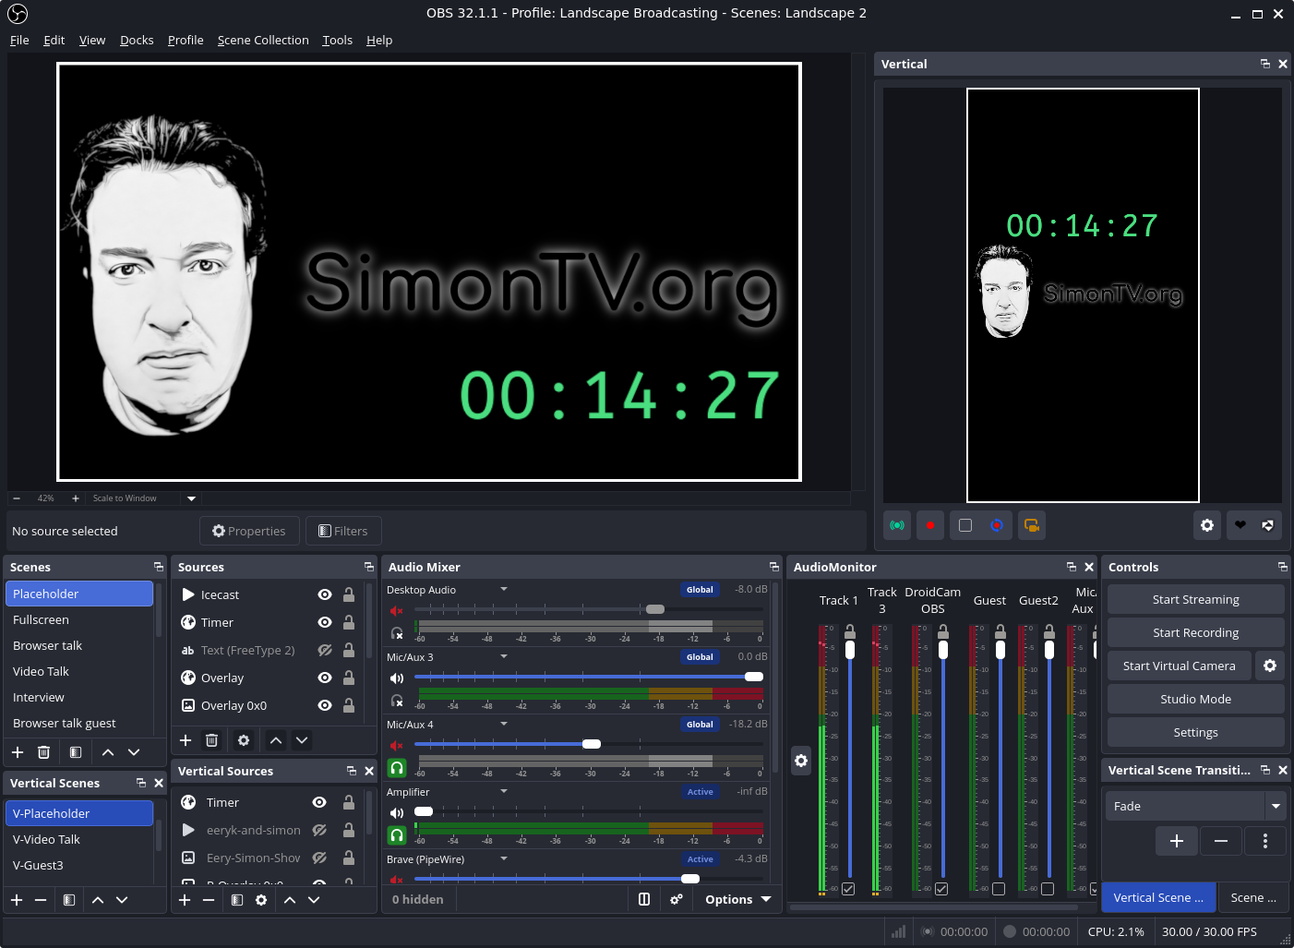Check the Guest2 checkbox in AudioMonitor
This screenshot has width=1294, height=948.
pos(1048,889)
